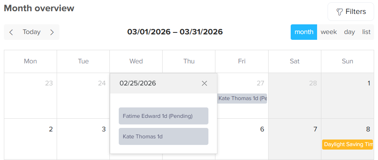Open Kate Thomas 1d entry in popover

tap(163, 136)
